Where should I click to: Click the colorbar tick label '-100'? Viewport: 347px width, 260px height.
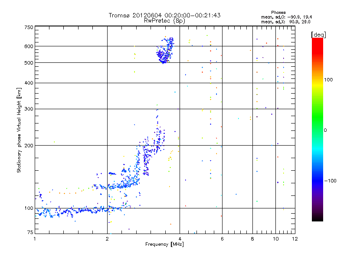[x=330, y=181]
